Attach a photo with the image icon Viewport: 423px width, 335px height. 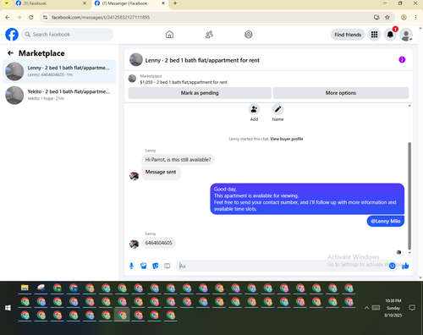click(144, 266)
